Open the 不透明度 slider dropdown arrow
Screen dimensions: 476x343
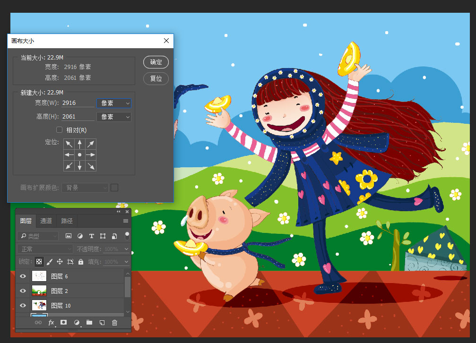(x=127, y=249)
